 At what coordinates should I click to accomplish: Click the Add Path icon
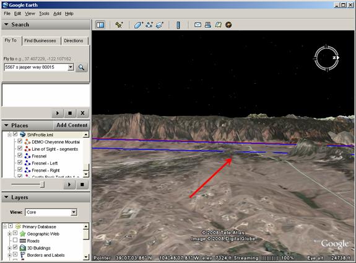click(x=149, y=25)
